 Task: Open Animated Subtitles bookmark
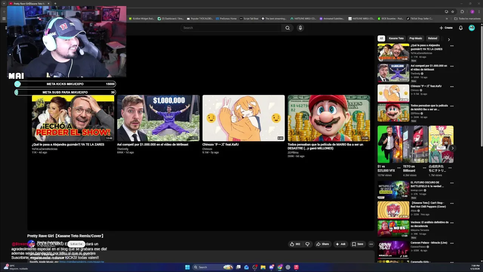[x=332, y=19]
